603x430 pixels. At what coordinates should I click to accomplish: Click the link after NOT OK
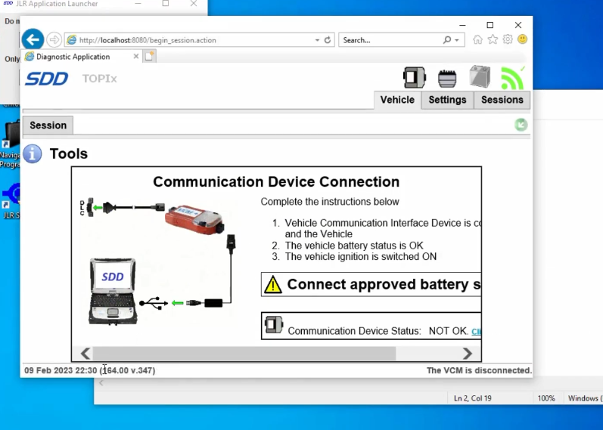pyautogui.click(x=476, y=331)
